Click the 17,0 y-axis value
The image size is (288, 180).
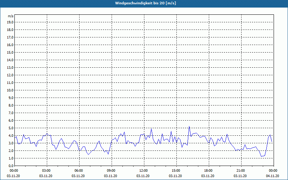[10, 37]
